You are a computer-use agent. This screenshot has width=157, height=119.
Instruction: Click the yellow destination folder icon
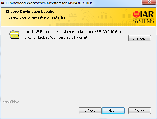tap(14, 34)
